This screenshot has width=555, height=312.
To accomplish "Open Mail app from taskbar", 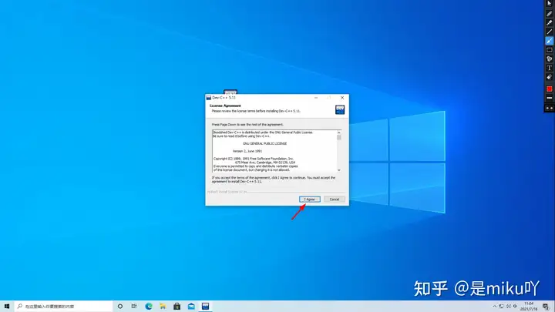I will pos(191,306).
